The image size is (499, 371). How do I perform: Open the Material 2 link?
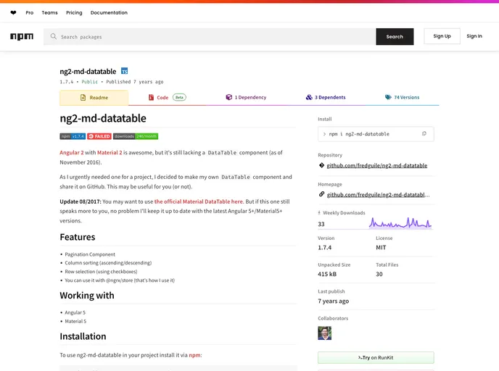click(x=110, y=153)
